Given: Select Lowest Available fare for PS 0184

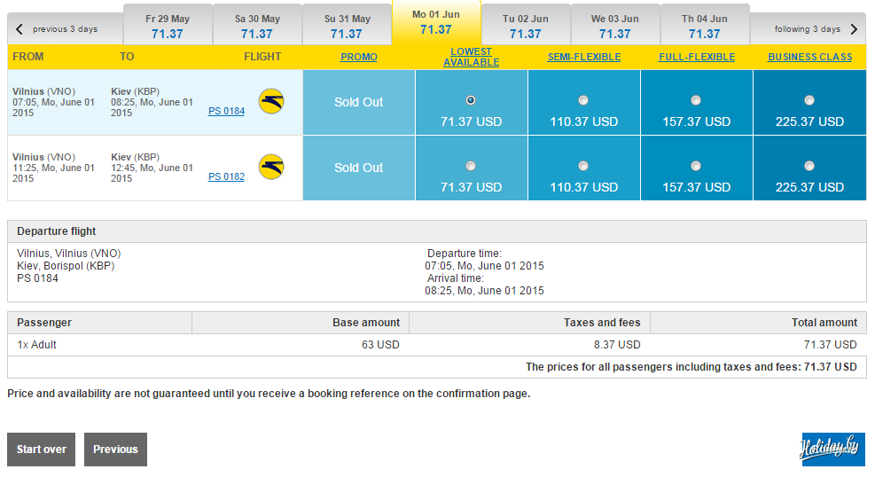Looking at the screenshot, I should coord(471,100).
